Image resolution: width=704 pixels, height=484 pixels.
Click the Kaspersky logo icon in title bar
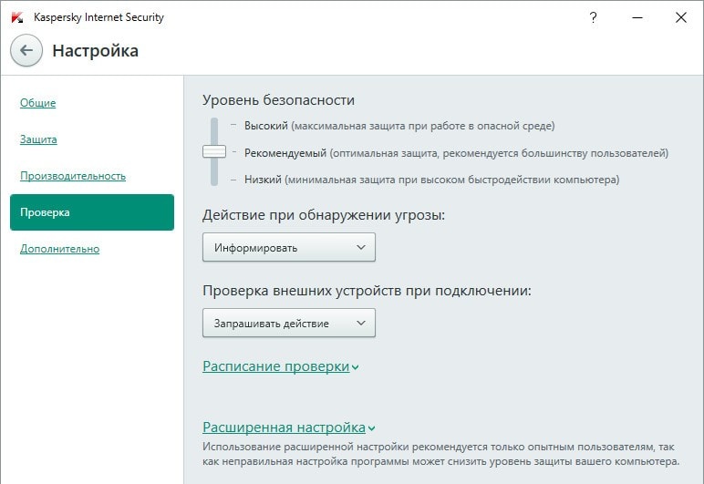[17, 17]
